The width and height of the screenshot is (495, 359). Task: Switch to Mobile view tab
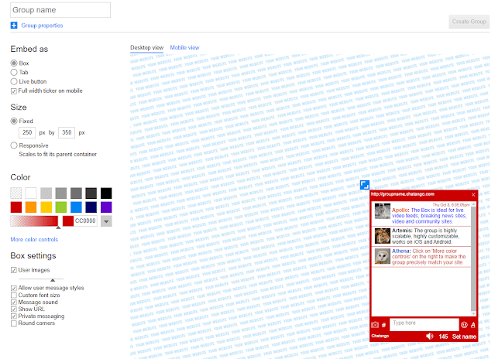point(184,48)
